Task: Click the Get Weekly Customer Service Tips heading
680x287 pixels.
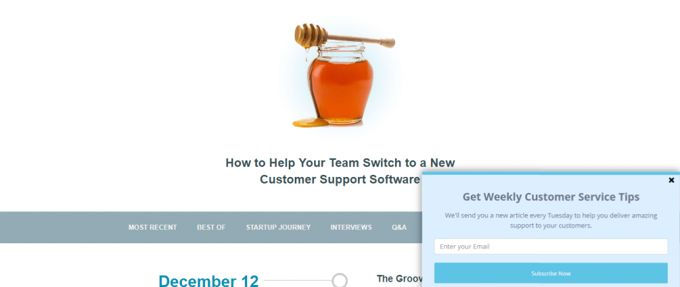Action: coord(551,197)
